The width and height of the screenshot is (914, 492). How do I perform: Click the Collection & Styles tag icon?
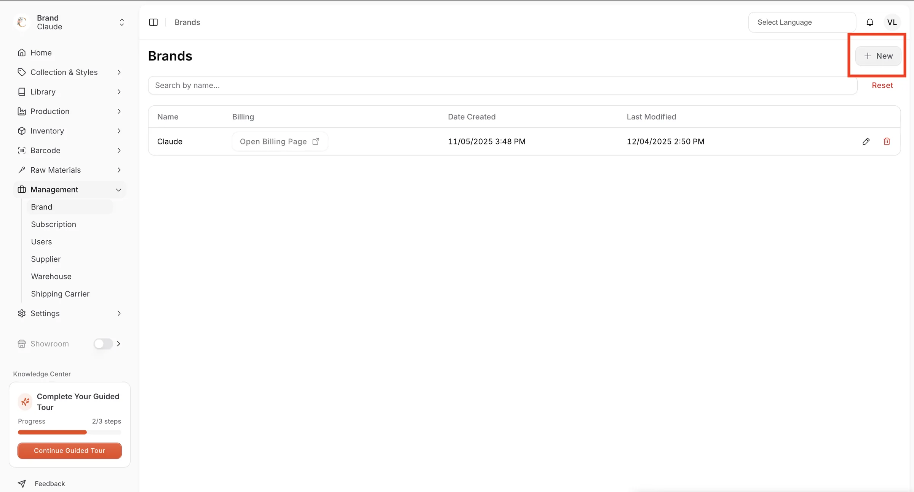point(22,72)
